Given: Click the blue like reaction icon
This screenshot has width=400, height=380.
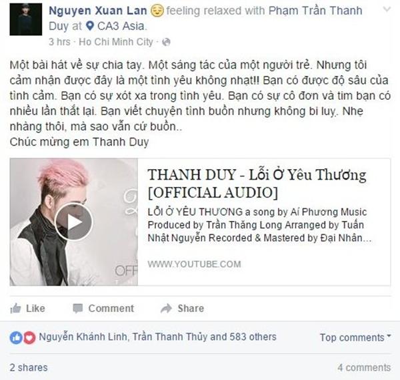Looking at the screenshot, I should 16,337.
